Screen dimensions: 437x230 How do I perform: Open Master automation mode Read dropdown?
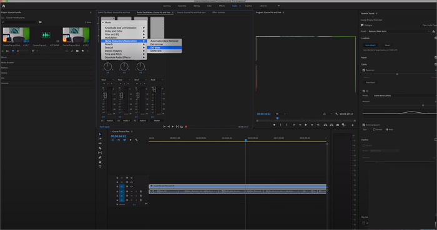point(157,80)
